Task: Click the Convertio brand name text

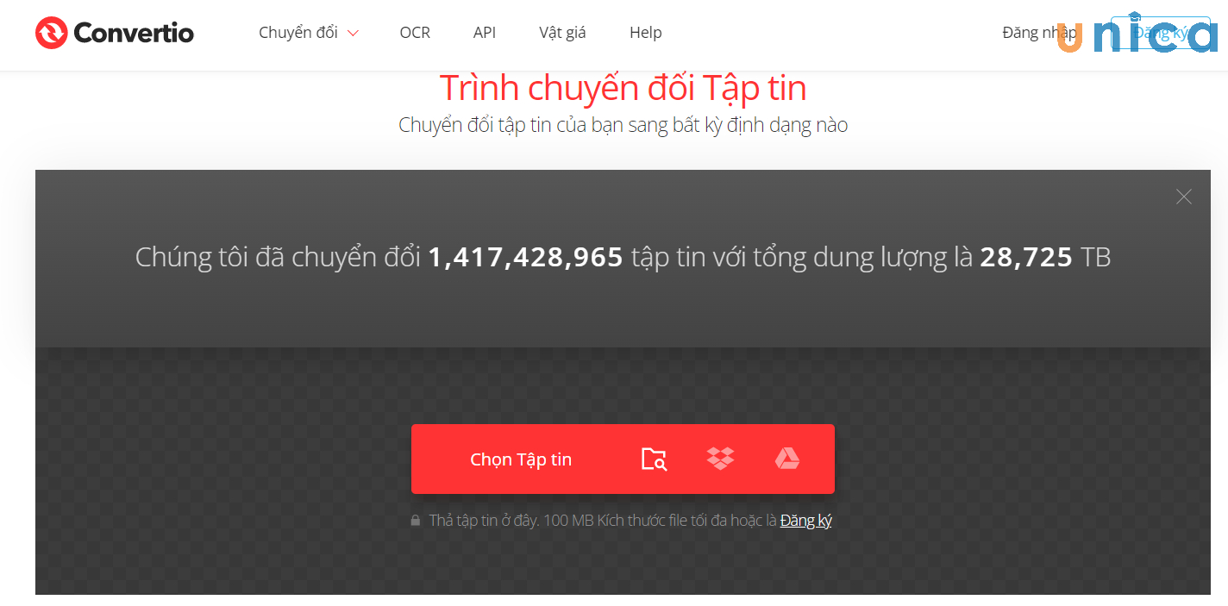Action: tap(134, 33)
